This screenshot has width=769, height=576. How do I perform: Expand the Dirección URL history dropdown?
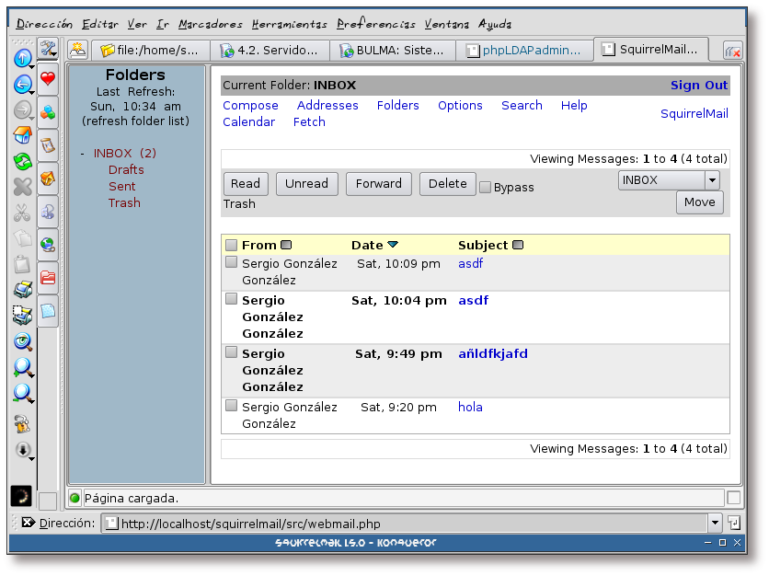click(x=715, y=523)
